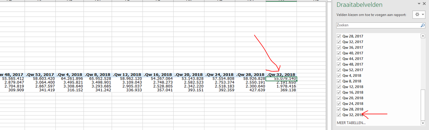Click the field list scroll up arrow
The height and width of the screenshot is (130, 429).
click(423, 36)
